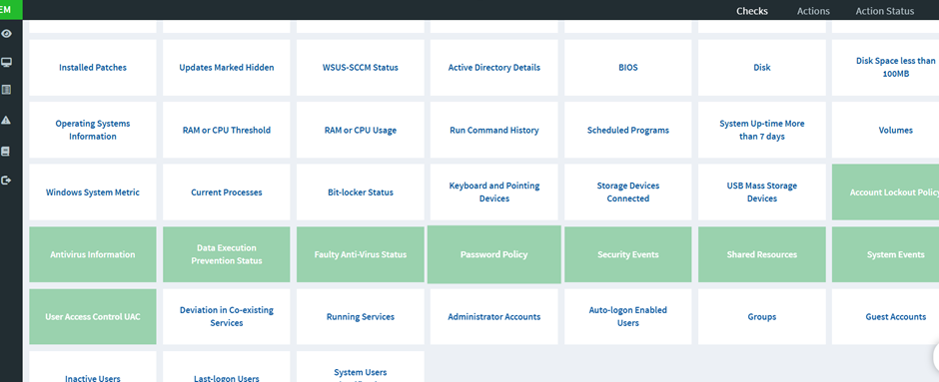Deselect the Password Policy tile

(x=494, y=254)
